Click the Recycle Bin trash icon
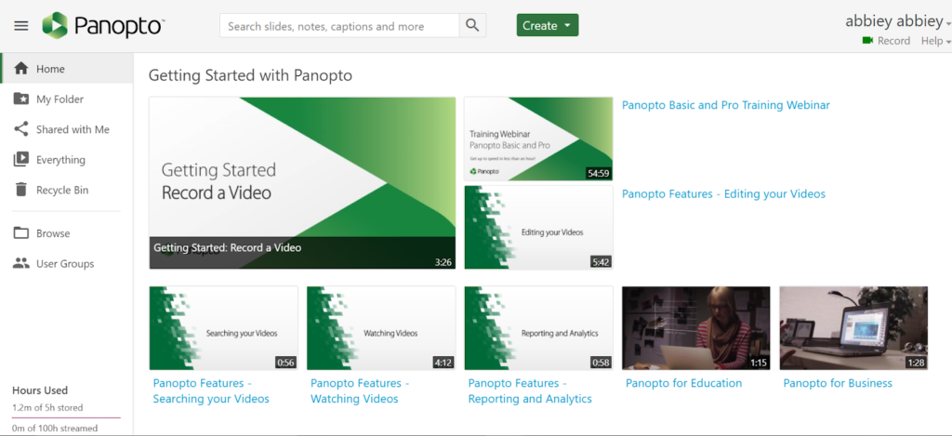This screenshot has width=952, height=436. pos(21,190)
